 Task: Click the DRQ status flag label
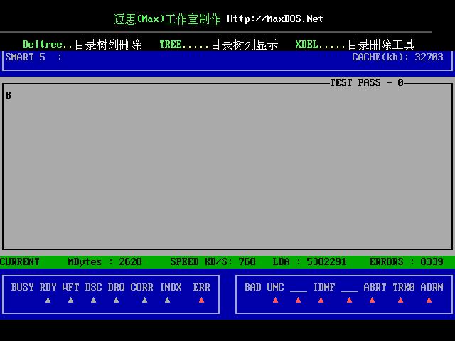point(117,287)
